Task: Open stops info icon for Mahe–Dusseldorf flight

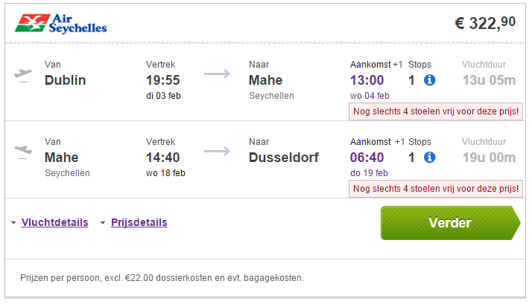Action: [x=429, y=158]
